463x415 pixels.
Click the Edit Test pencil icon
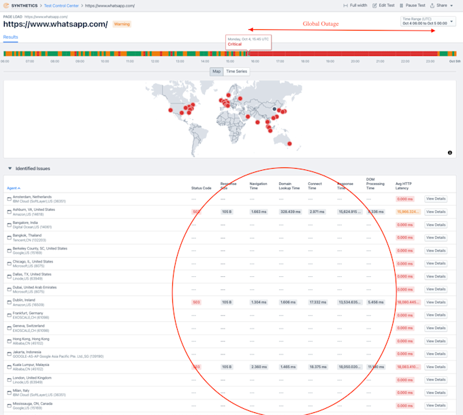(x=374, y=5)
